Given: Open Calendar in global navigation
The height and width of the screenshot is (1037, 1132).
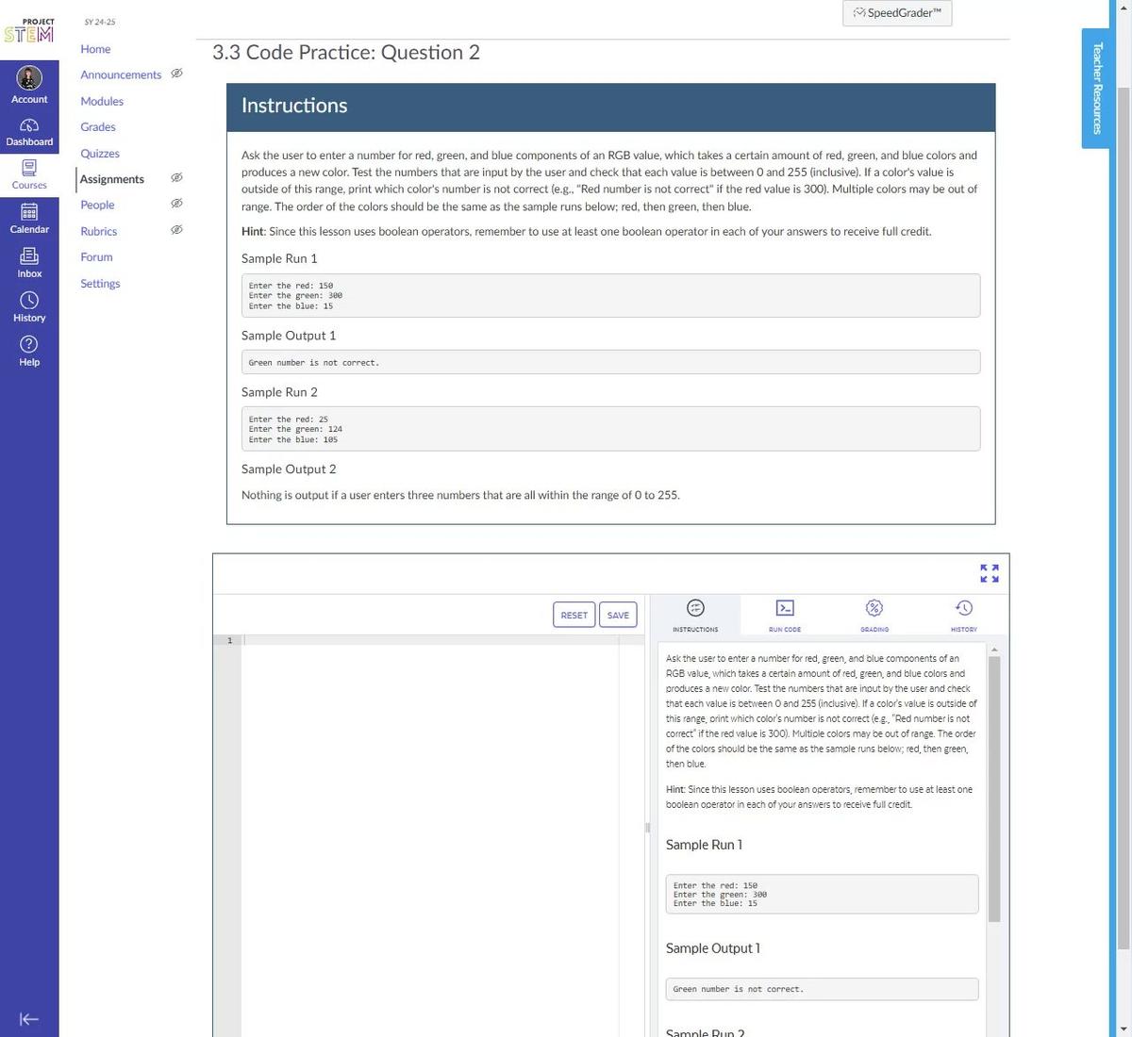Looking at the screenshot, I should pyautogui.click(x=29, y=219).
